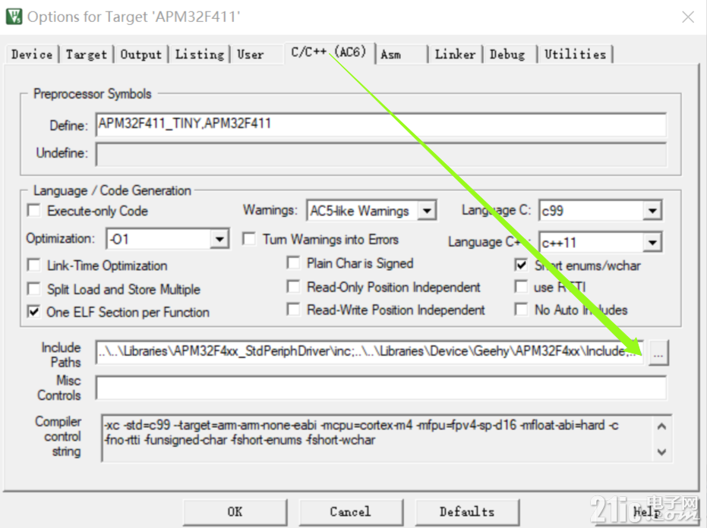Open the Warnings dropdown
This screenshot has width=707, height=528.
tap(427, 210)
